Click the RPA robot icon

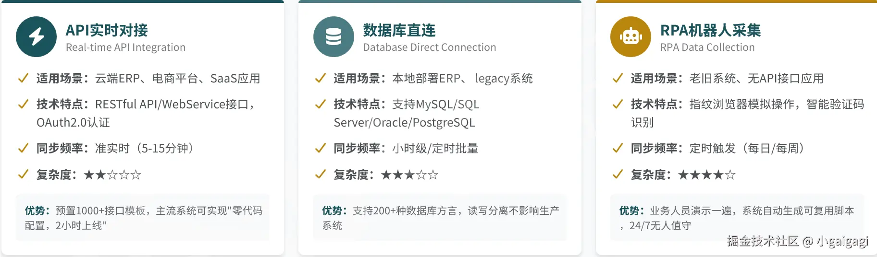pyautogui.click(x=630, y=37)
